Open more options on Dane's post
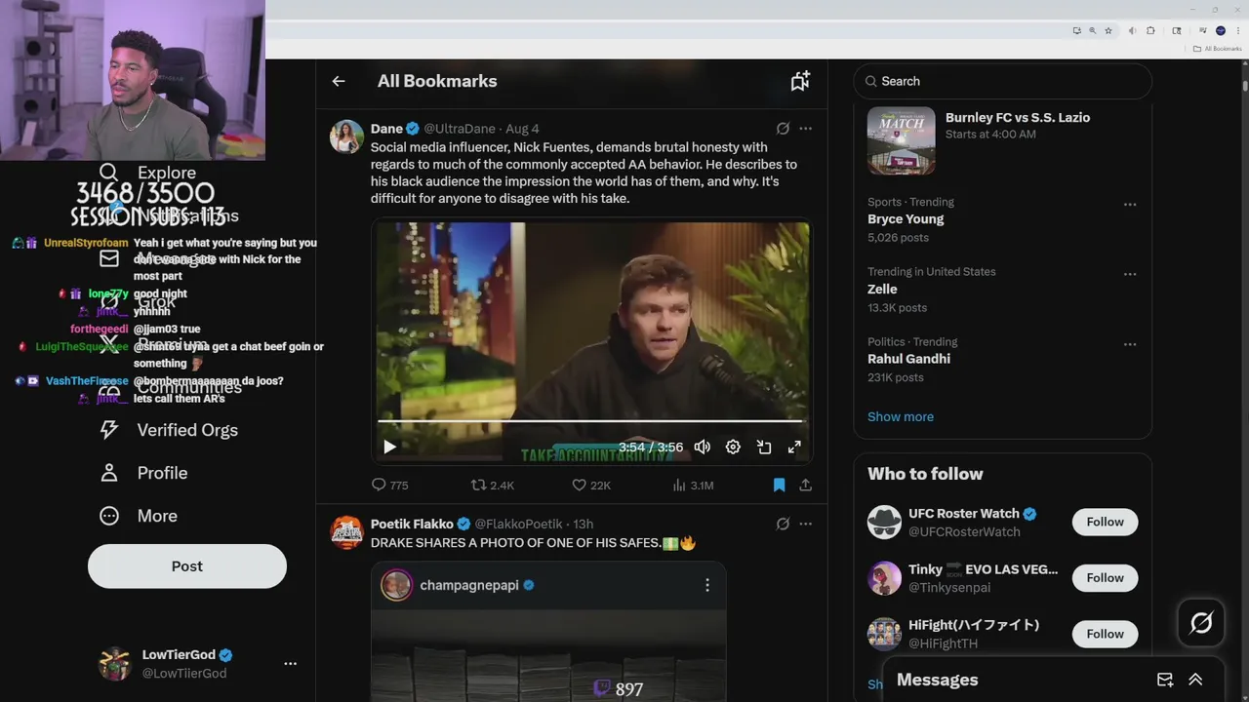 [x=805, y=129]
